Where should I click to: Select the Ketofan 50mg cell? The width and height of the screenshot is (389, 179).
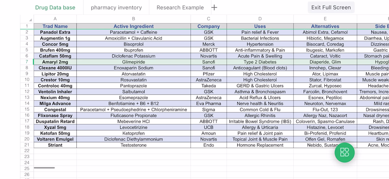[x=55, y=133]
